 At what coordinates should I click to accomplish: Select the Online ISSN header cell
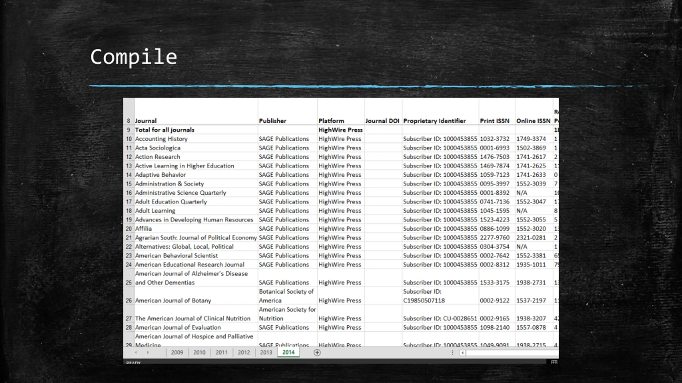point(534,112)
